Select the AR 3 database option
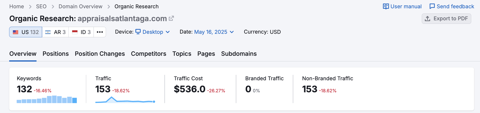The width and height of the screenshot is (480, 113). 55,32
